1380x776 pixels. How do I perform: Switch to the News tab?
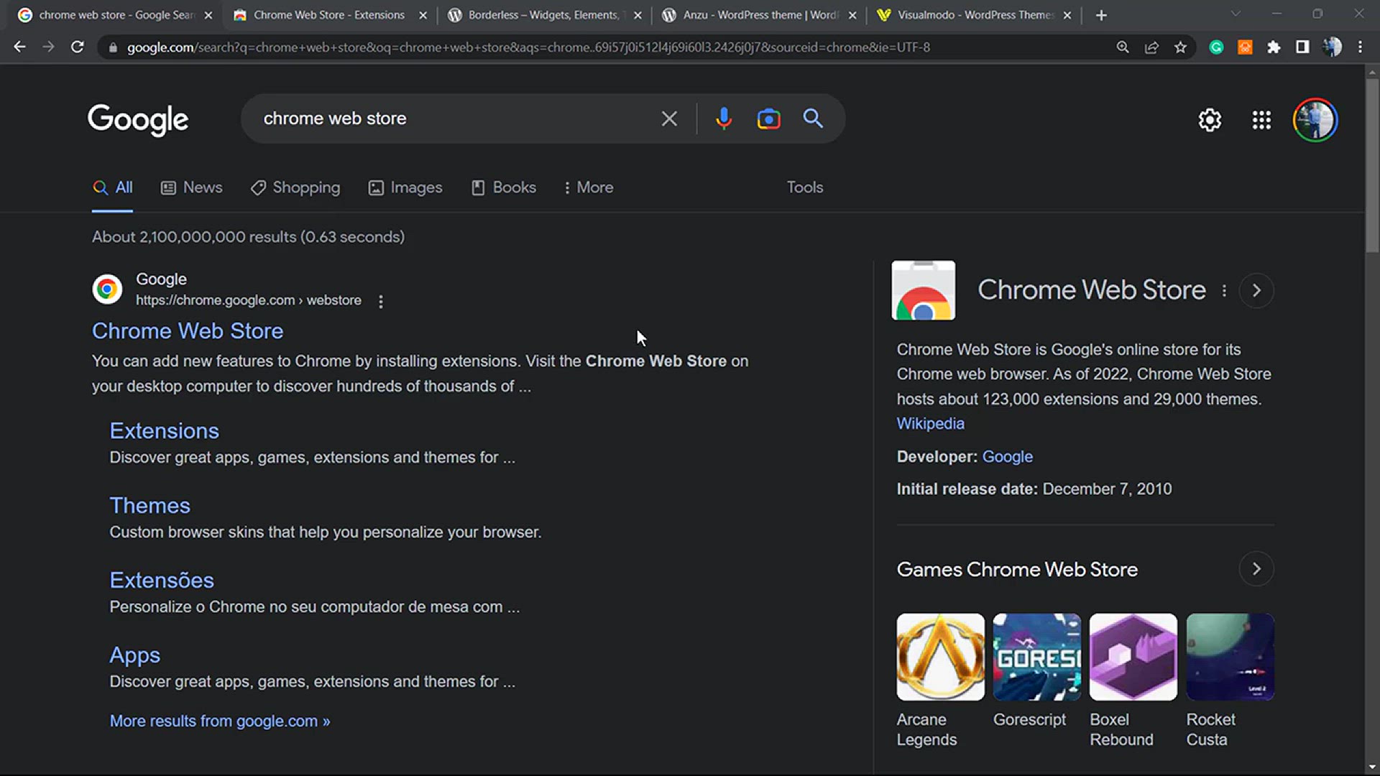[x=192, y=188]
